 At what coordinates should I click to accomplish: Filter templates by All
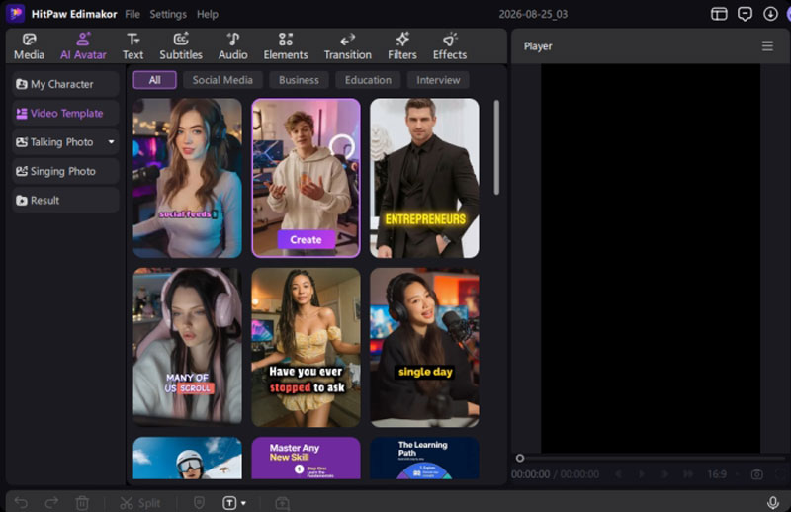coord(155,80)
